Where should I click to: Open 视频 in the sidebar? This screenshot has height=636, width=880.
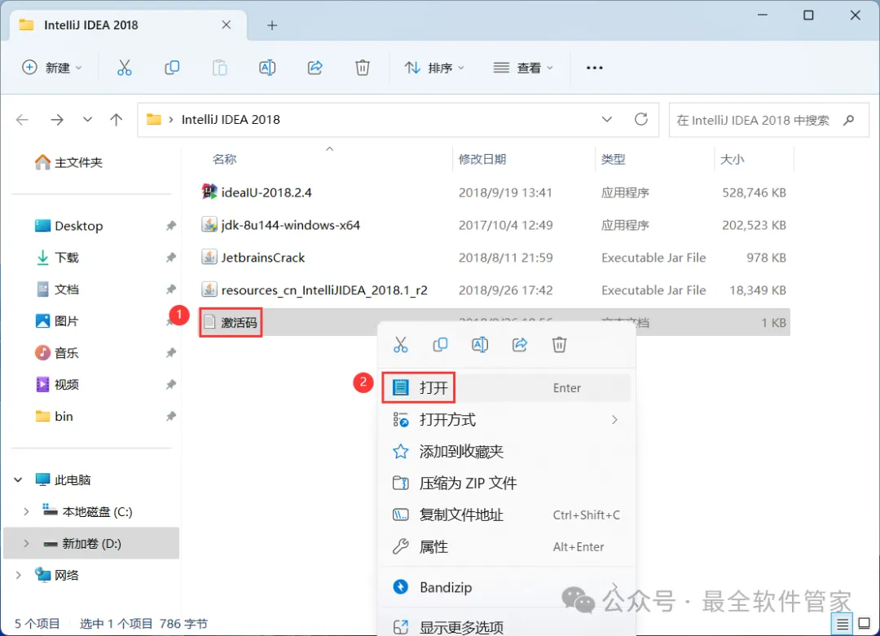point(57,384)
